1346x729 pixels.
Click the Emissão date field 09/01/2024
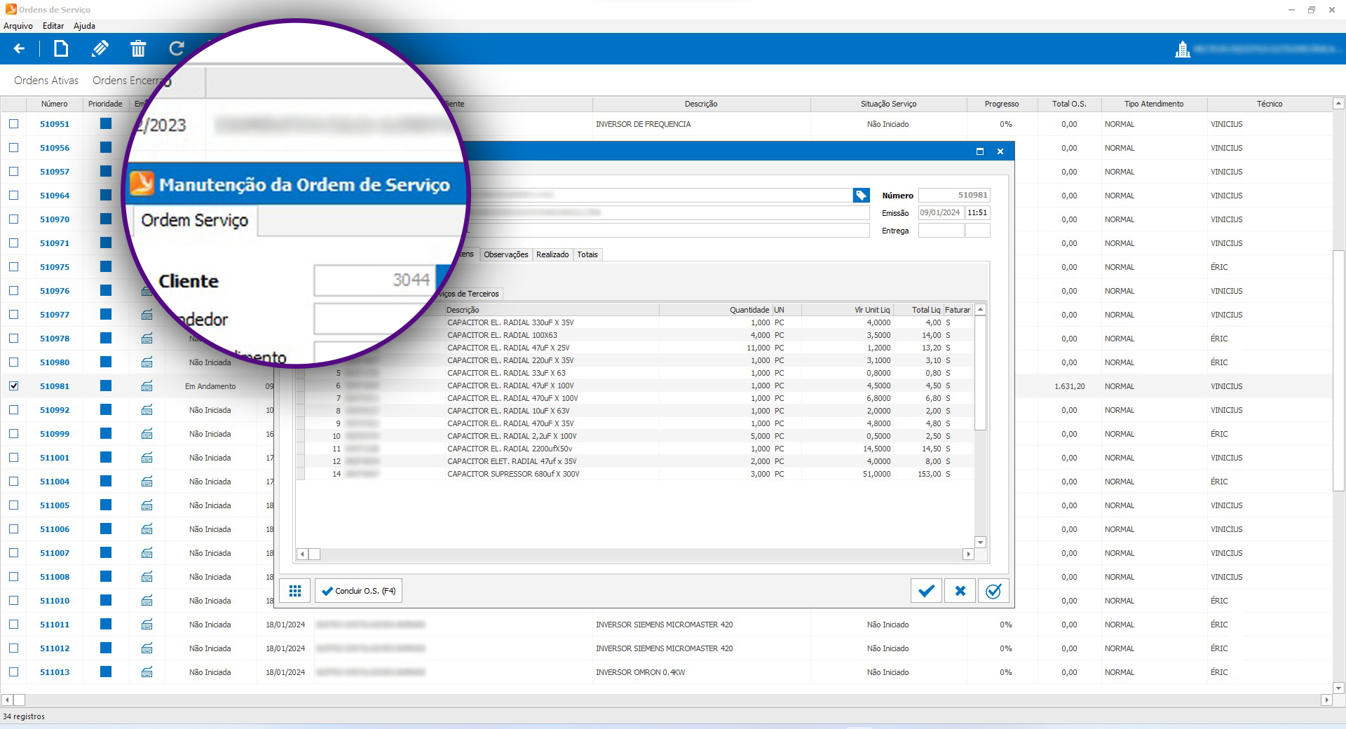point(941,213)
